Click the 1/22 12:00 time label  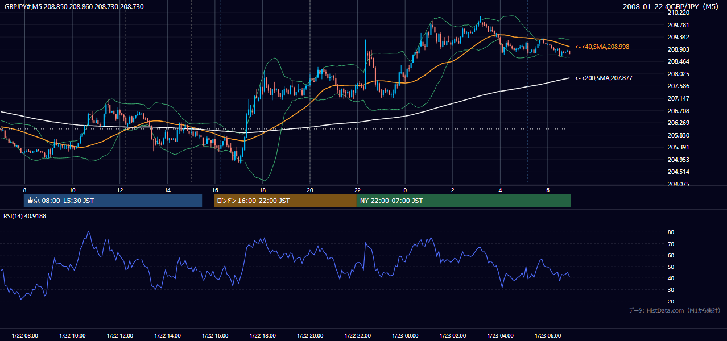120,336
